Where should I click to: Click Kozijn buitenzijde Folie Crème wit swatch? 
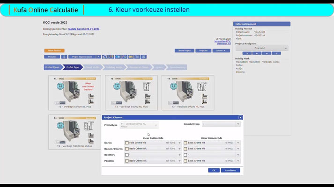(x=127, y=143)
